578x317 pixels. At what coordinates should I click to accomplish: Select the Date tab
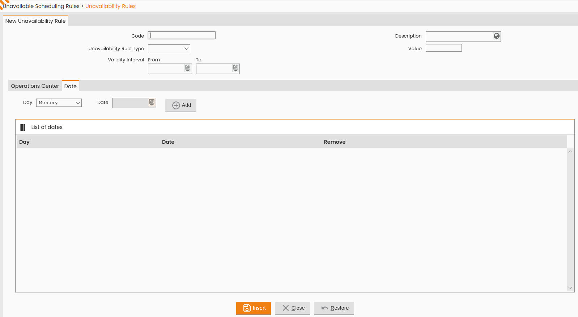pos(71,86)
